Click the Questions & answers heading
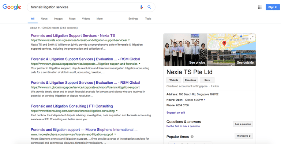The height and width of the screenshot is (144, 281). coord(184,122)
